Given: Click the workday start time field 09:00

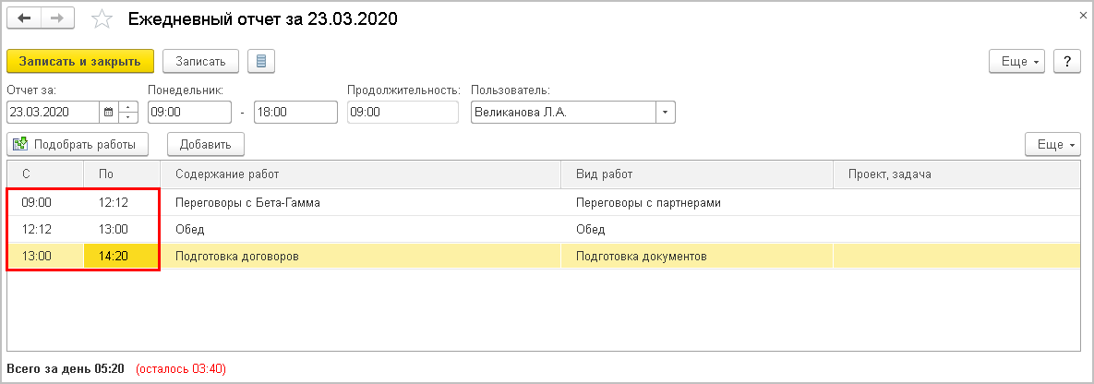Looking at the screenshot, I should [x=188, y=113].
